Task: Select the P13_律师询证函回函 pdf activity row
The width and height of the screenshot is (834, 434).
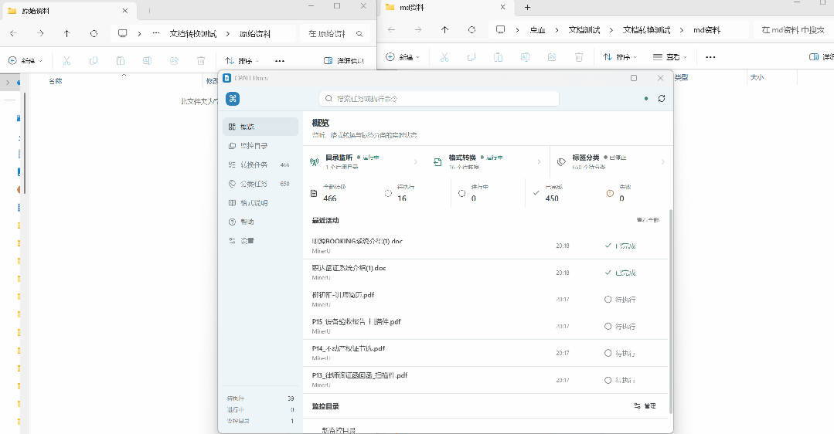Action: pyautogui.click(x=485, y=380)
